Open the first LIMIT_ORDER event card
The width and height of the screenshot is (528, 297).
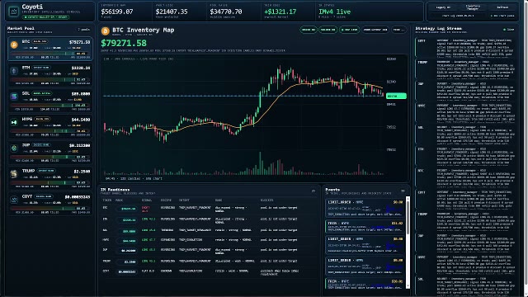(x=365, y=208)
